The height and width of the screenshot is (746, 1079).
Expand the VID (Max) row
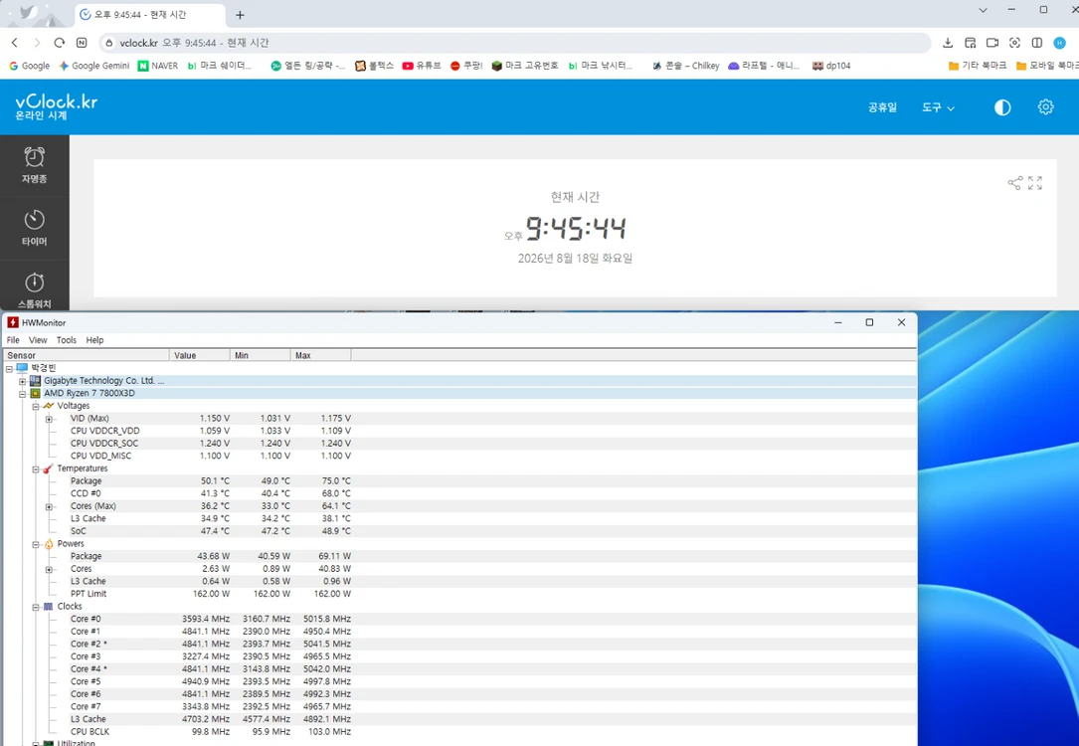pyautogui.click(x=48, y=419)
